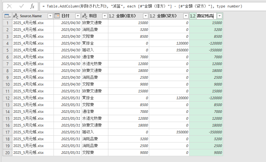Click the text type icon of 科目 column
The height and width of the screenshot is (162, 266).
click(x=84, y=16)
